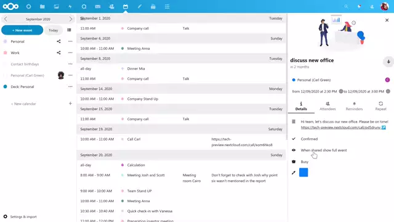Screen dimensions: 394x222
Task: Edit the event end date field
Action: pyautogui.click(x=364, y=91)
